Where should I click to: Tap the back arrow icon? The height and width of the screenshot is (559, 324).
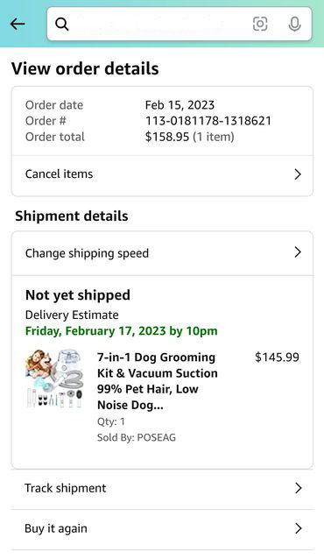click(18, 25)
